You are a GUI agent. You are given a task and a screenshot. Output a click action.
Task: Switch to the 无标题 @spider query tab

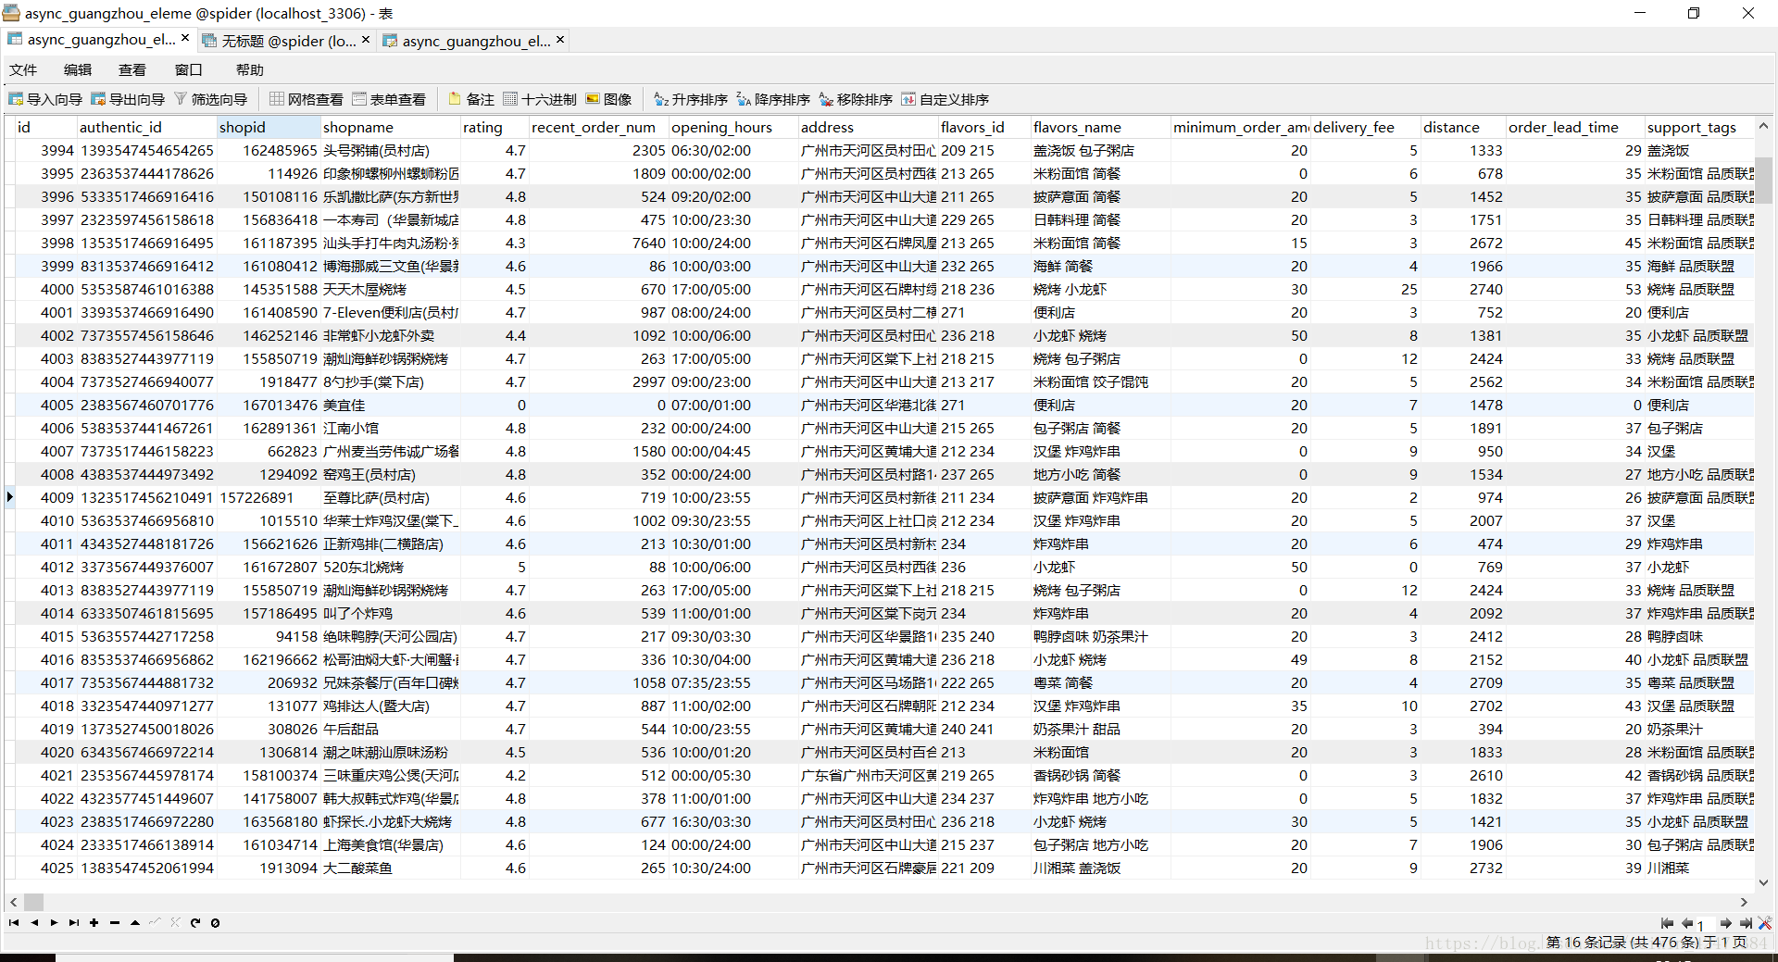point(288,41)
